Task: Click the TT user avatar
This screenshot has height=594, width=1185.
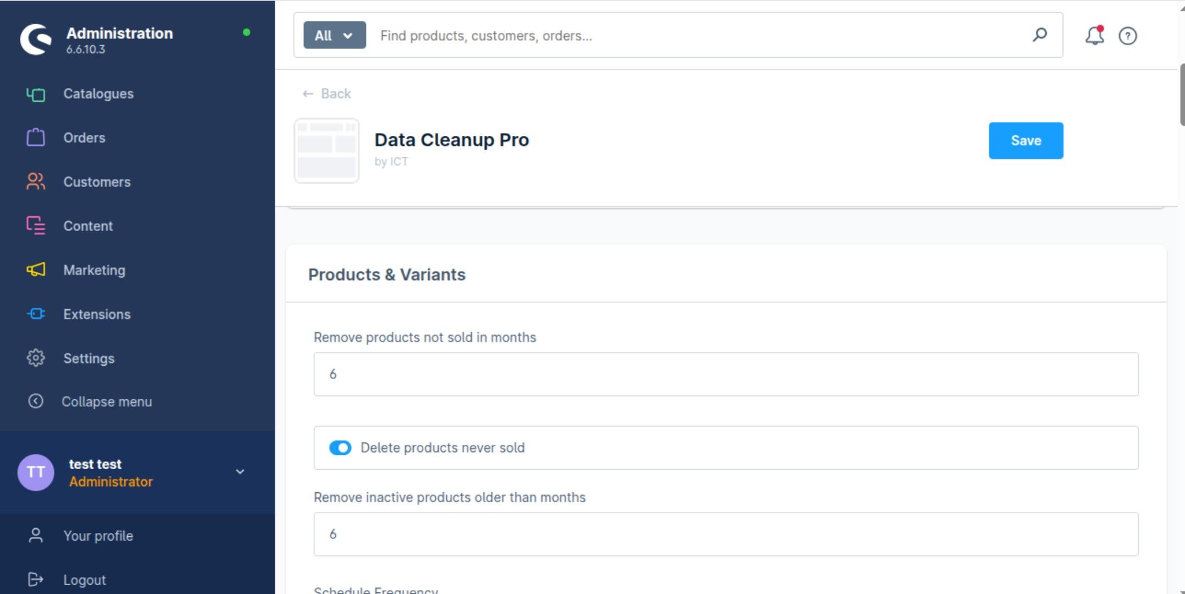Action: 36,472
